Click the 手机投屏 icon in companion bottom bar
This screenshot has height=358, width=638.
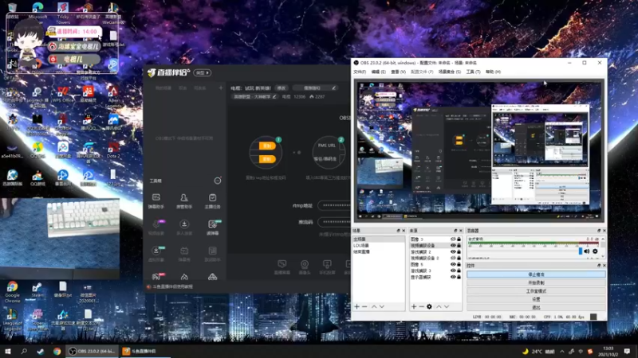point(327,267)
